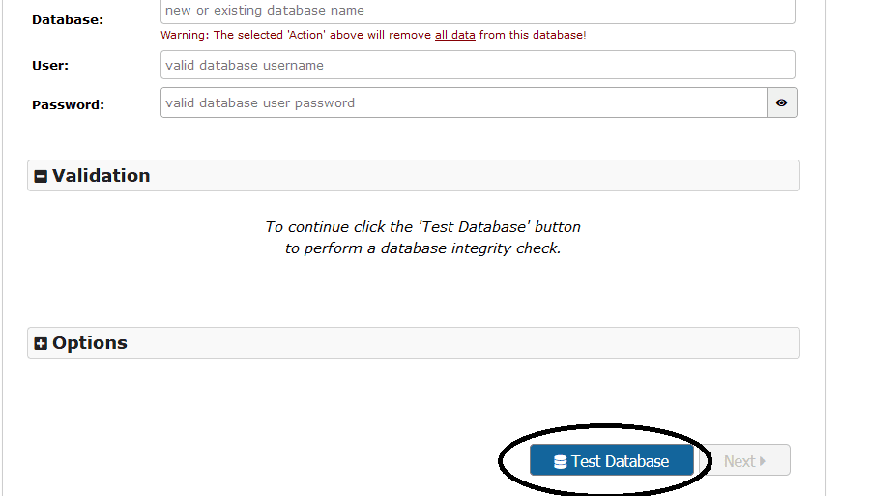Click the database stack icon on Test Database
This screenshot has height=496, width=871.
pyautogui.click(x=560, y=462)
